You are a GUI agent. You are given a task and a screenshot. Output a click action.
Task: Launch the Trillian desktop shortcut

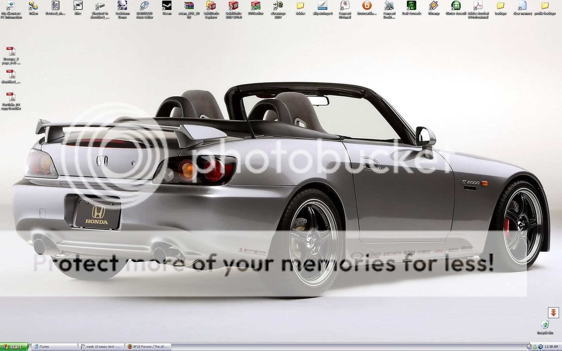click(x=33, y=8)
